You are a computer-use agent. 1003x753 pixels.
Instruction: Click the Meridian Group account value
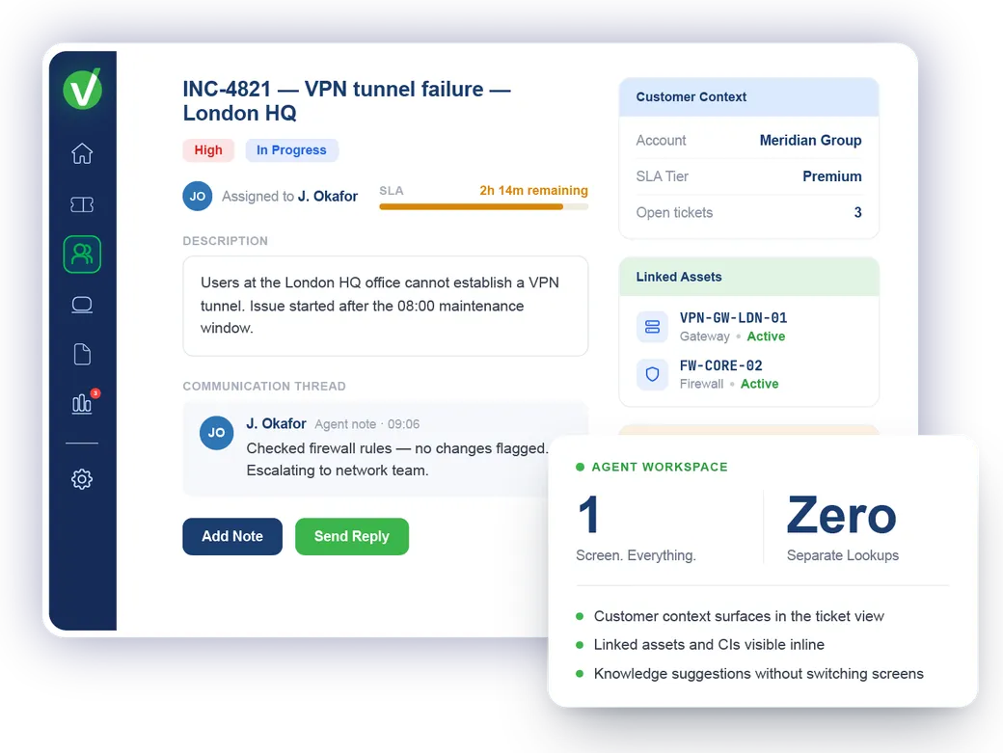(810, 140)
